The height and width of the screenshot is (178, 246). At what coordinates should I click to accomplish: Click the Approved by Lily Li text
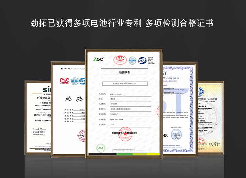(176, 127)
